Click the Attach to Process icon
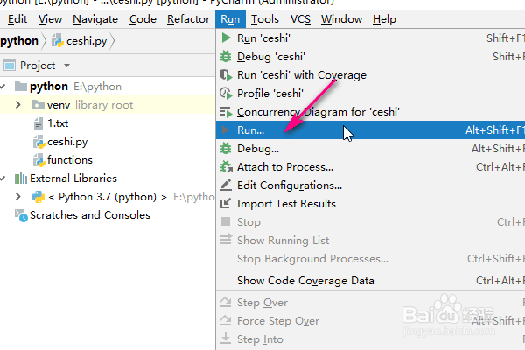This screenshot has width=525, height=350. tap(227, 167)
